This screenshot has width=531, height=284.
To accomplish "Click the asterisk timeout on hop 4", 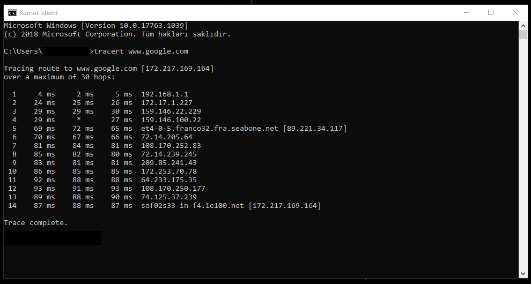I will point(79,119).
